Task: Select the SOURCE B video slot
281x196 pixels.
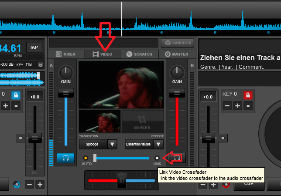Action: [x=143, y=122]
